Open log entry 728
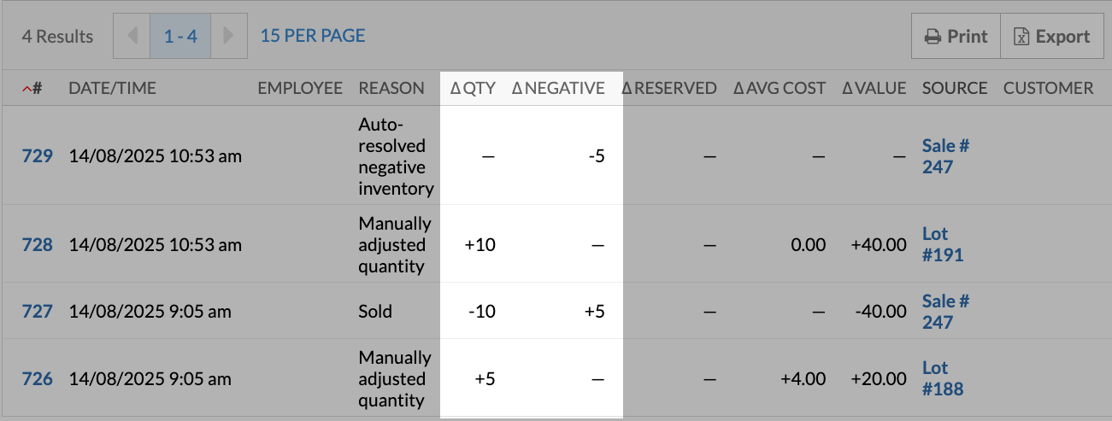Screen dimensions: 1112x421 click(x=37, y=245)
